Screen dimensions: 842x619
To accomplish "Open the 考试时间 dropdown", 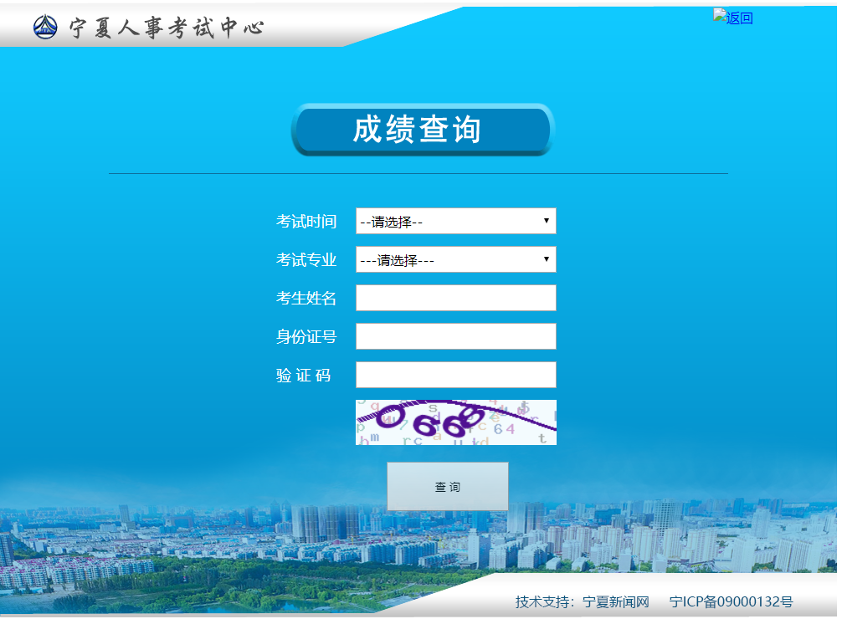I will (456, 221).
